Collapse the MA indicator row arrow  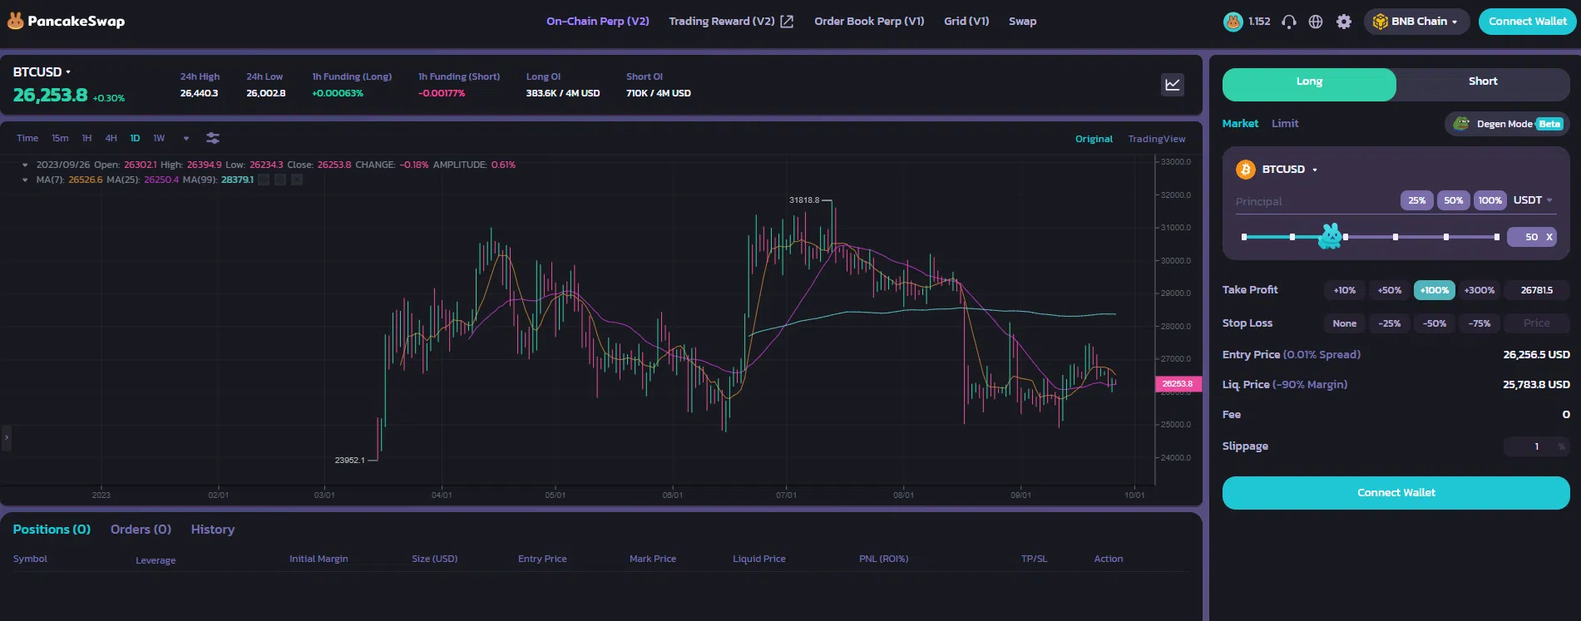click(x=25, y=180)
